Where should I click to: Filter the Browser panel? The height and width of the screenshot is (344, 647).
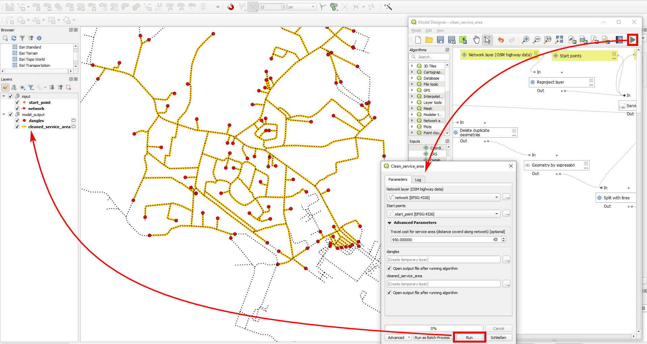point(22,38)
